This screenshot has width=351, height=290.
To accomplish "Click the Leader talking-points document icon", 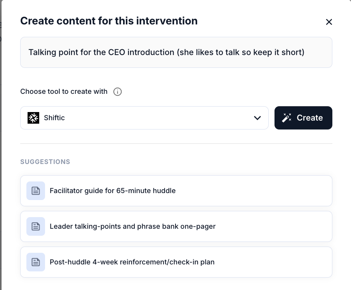I will click(x=36, y=226).
